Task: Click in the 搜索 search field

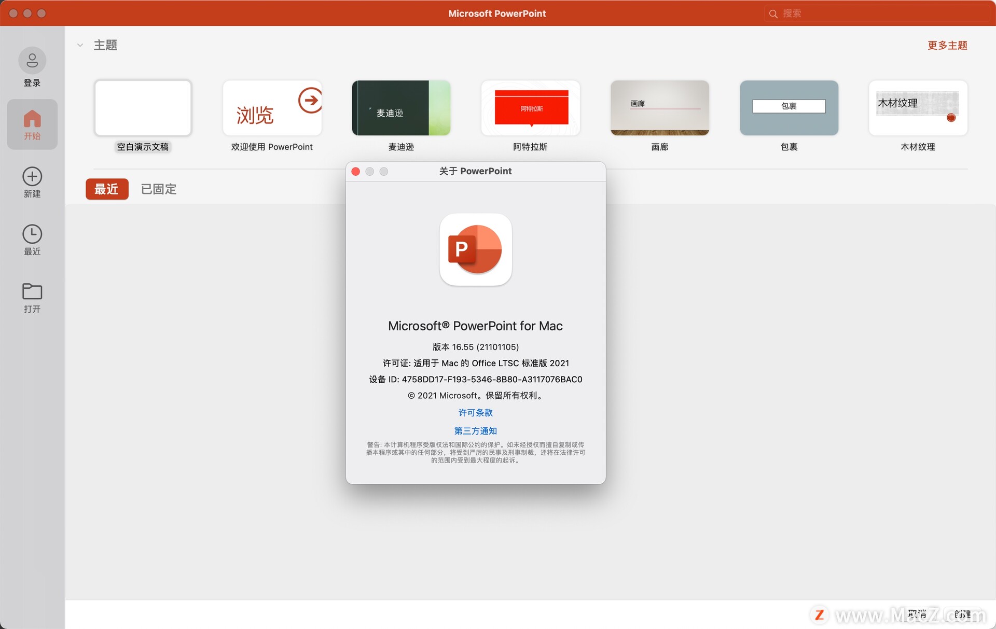Action: coord(877,13)
